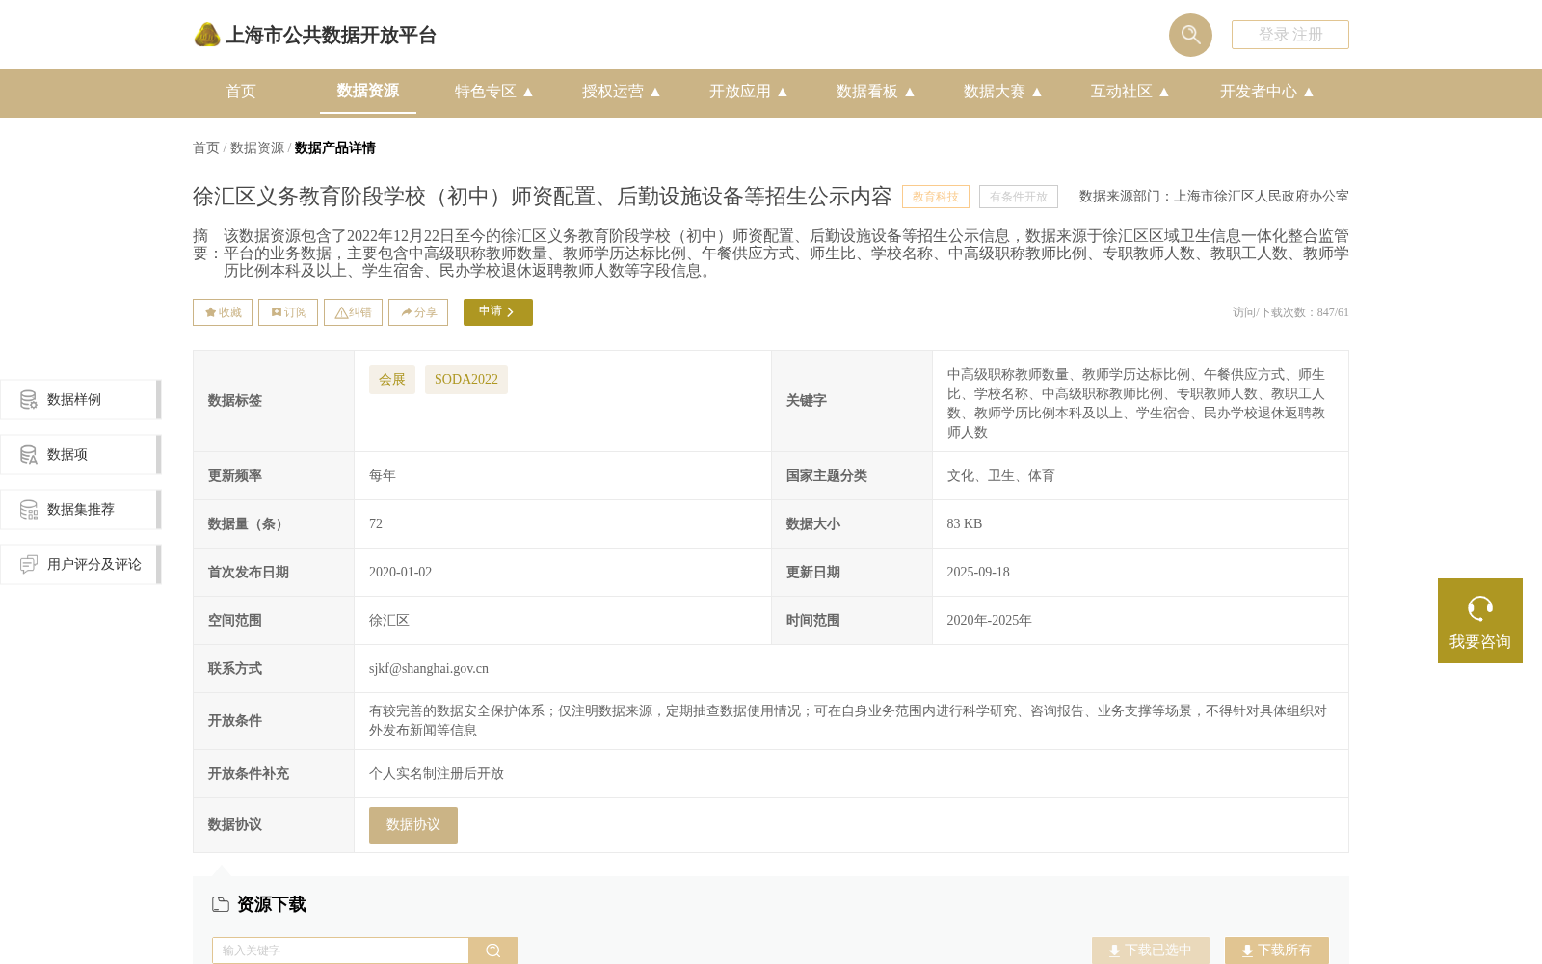Click the SODA2022 data tag
1542x964 pixels.
[x=466, y=380]
